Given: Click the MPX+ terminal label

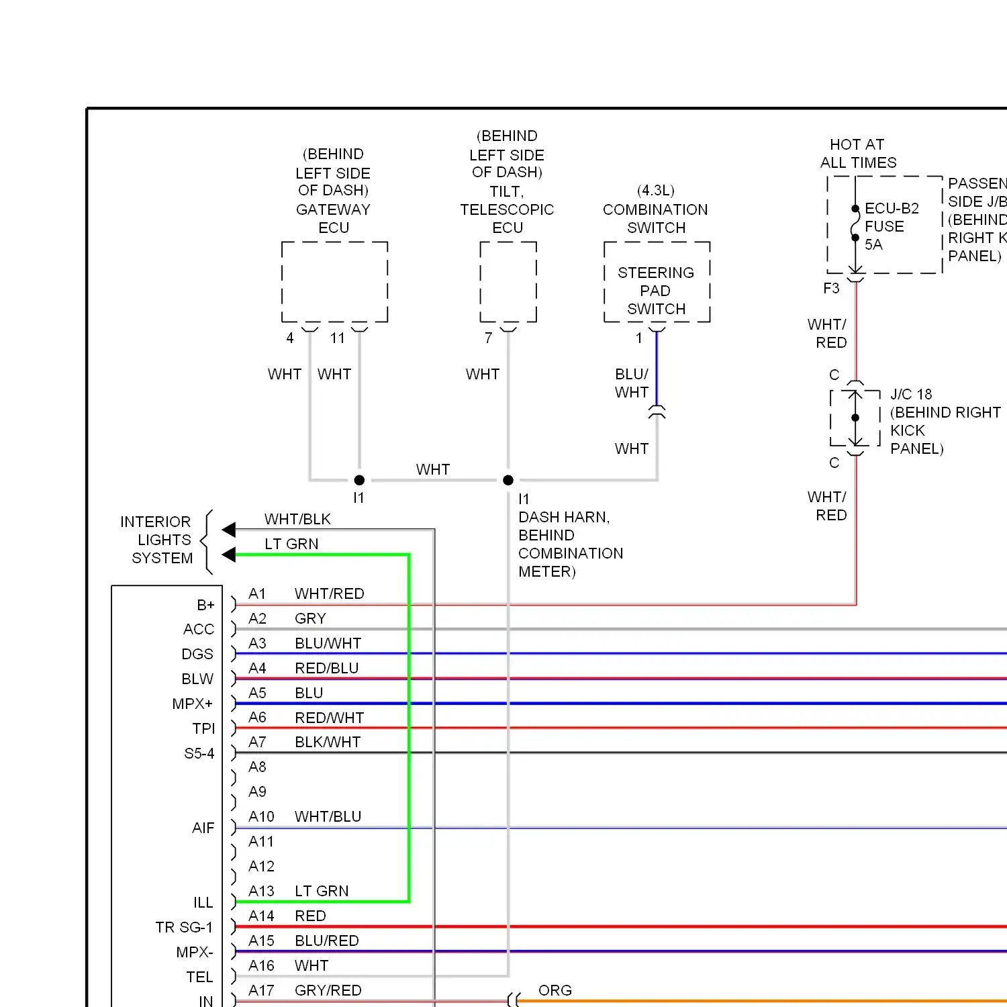Looking at the screenshot, I should point(193,704).
